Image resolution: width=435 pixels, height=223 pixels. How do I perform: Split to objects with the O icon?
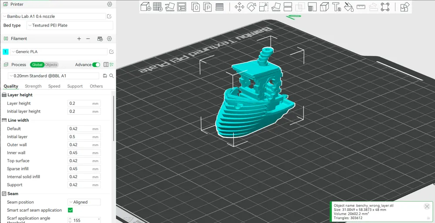[x=196, y=7]
